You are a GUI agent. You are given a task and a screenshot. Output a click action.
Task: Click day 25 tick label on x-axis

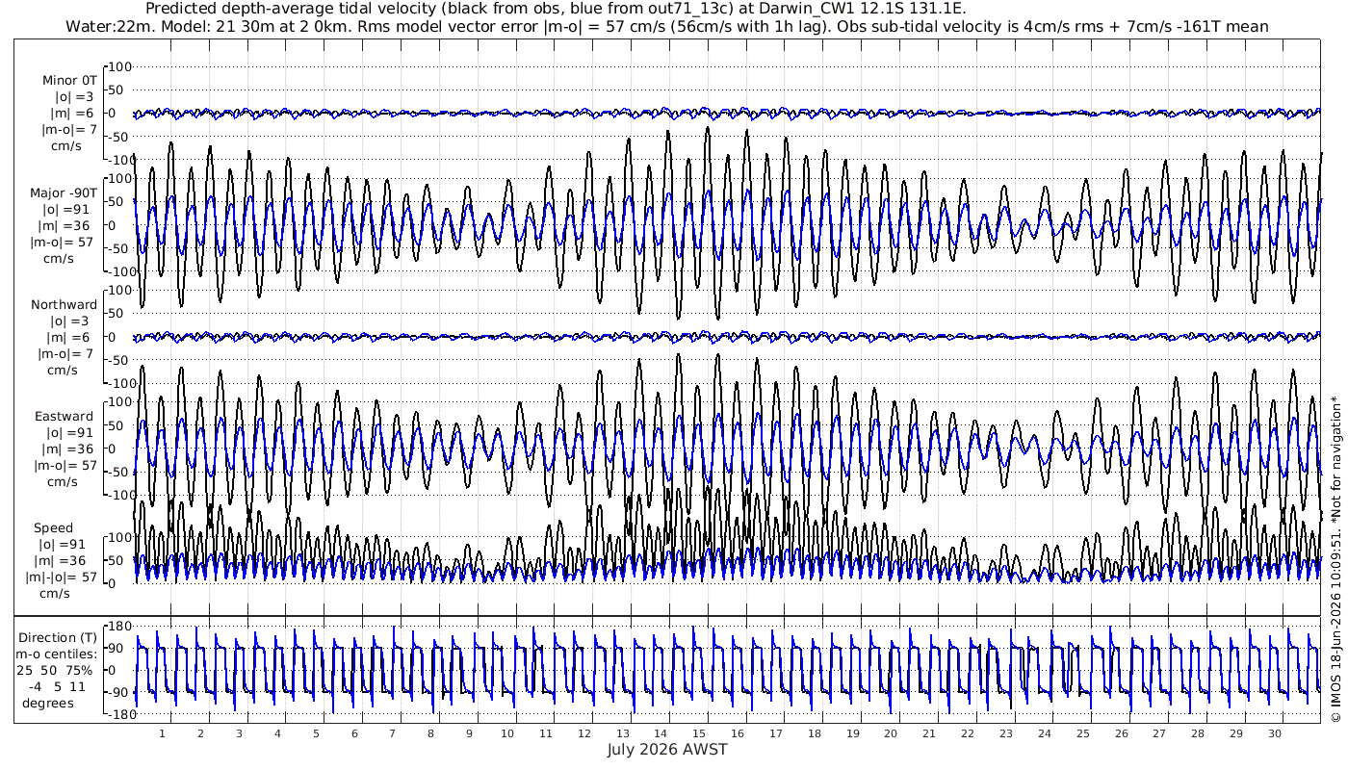click(x=1082, y=732)
